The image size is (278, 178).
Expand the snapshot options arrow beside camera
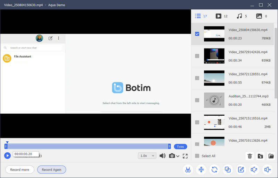pos(178,156)
